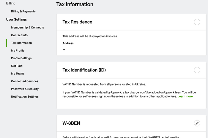Add a Tax Residence address with plus icon

197,22
